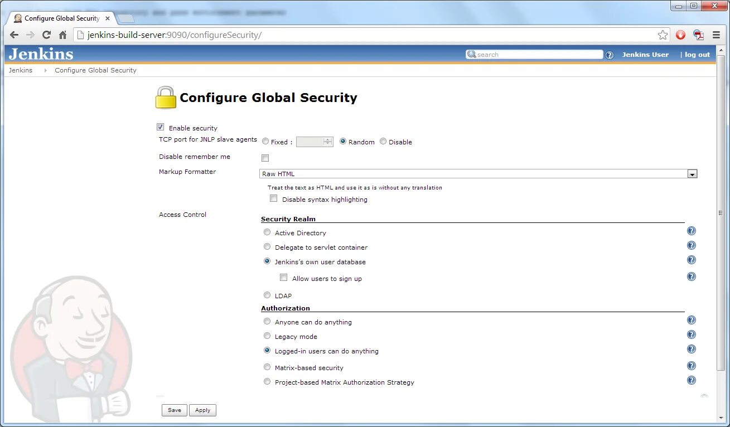Select Matrix-based security

(x=267, y=367)
